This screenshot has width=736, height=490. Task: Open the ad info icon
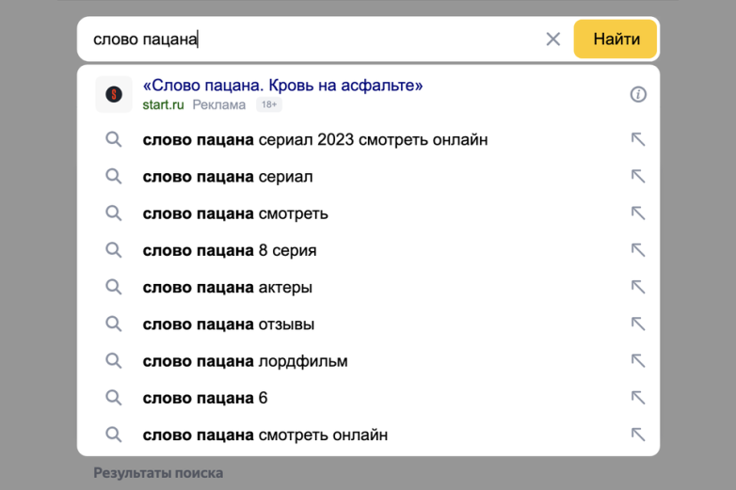click(x=638, y=94)
